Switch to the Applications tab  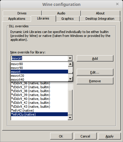(x=17, y=19)
